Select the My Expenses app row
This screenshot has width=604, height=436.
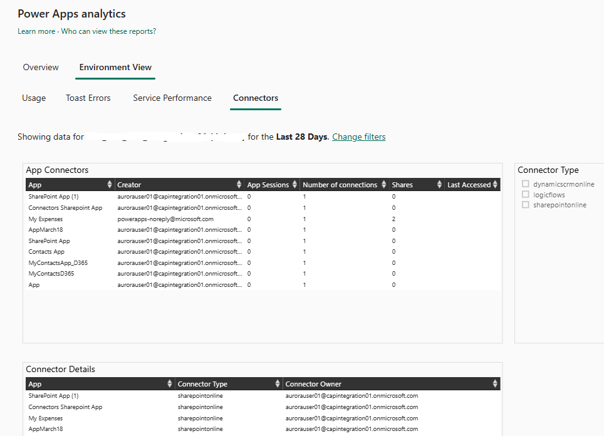tap(46, 219)
